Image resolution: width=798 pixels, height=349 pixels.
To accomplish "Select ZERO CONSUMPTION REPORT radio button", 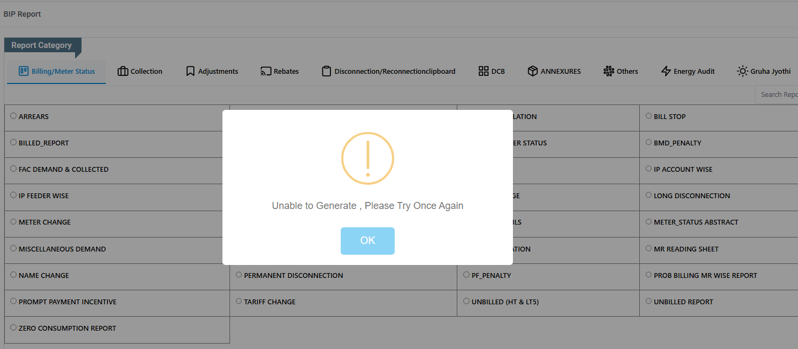I will tap(13, 327).
